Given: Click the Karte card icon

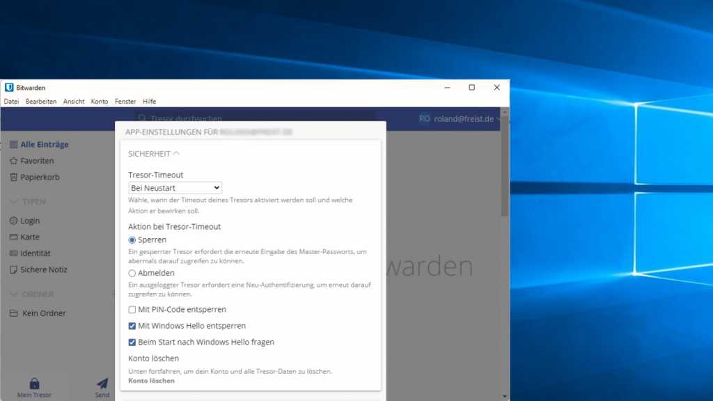Looking at the screenshot, I should point(14,237).
